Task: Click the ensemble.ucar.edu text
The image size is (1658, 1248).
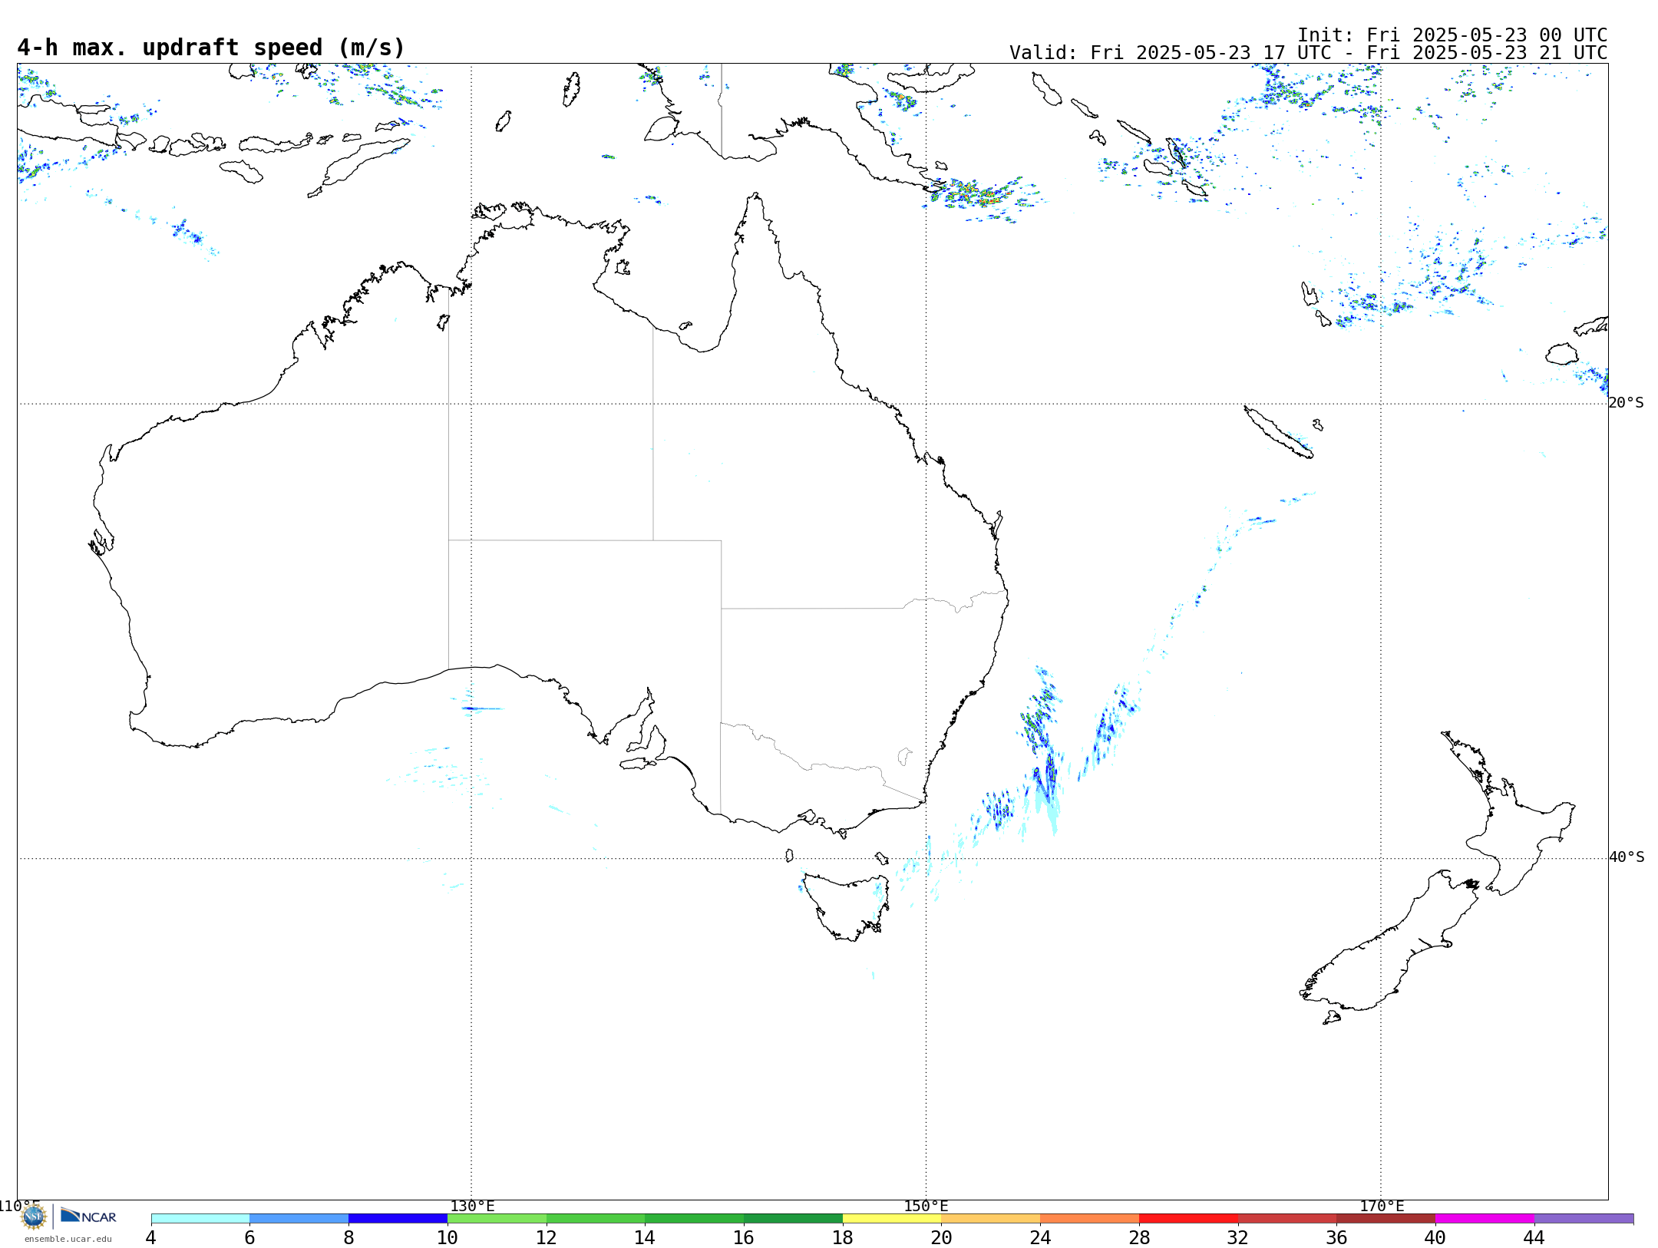Action: point(68,1239)
